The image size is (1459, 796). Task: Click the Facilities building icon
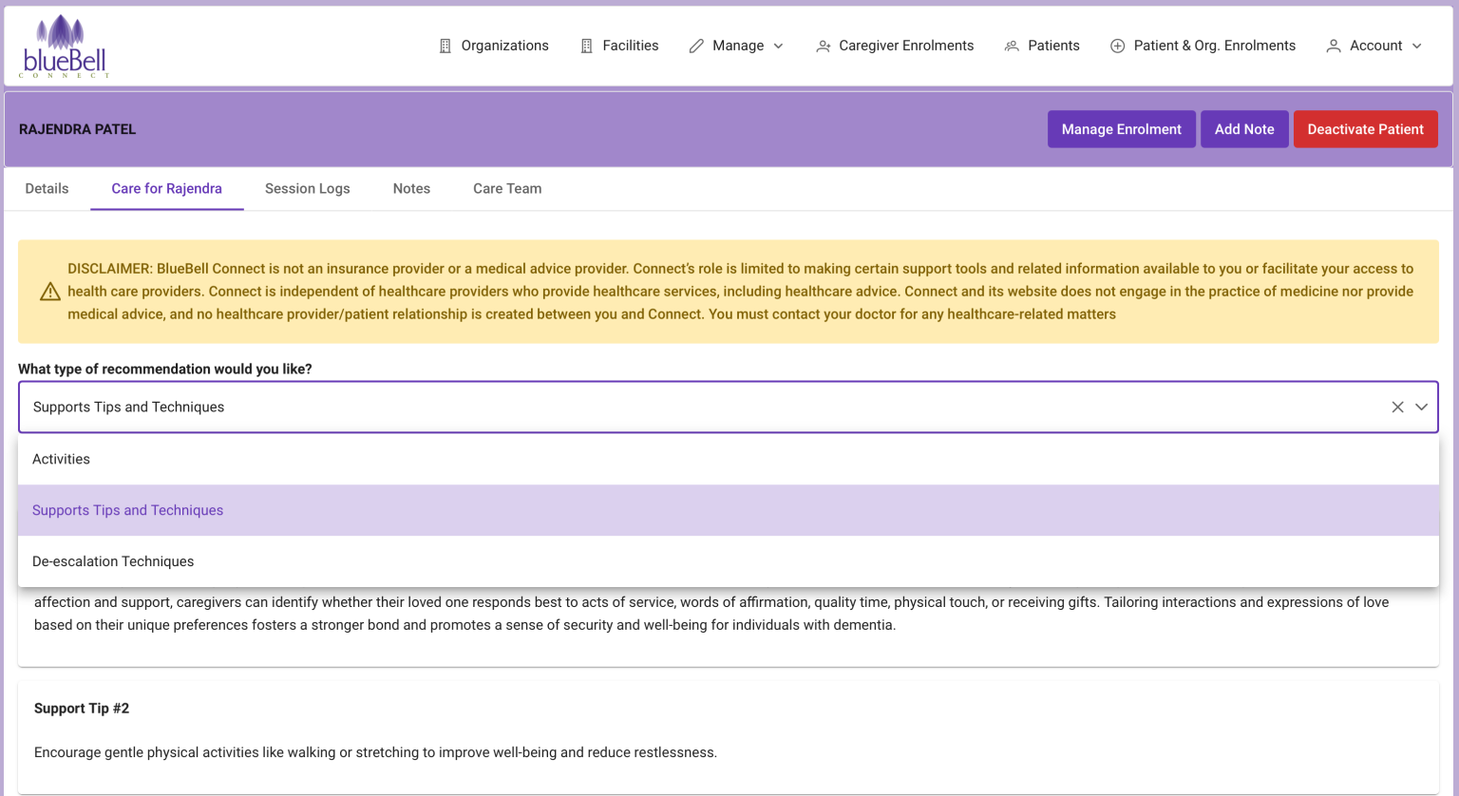tap(586, 46)
